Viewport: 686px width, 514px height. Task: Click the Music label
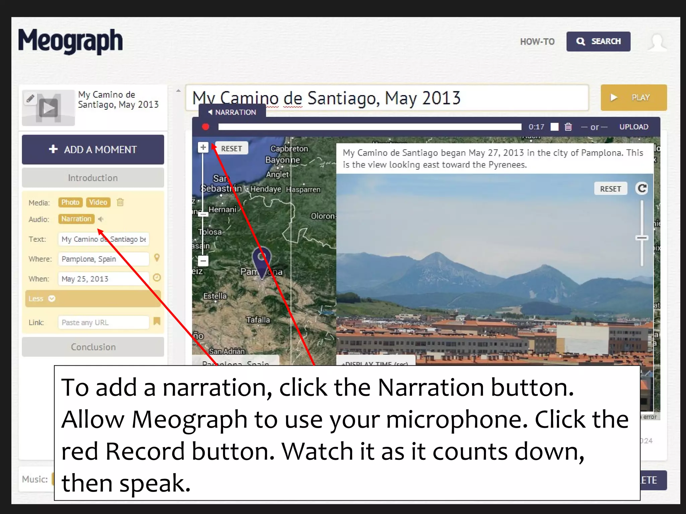pyautogui.click(x=35, y=479)
